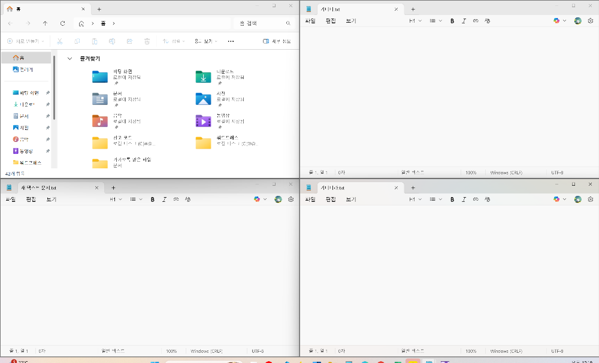This screenshot has height=363, width=599.
Task: Toggle italic formatting in the bottom-left Notepad
Action: coord(164,199)
